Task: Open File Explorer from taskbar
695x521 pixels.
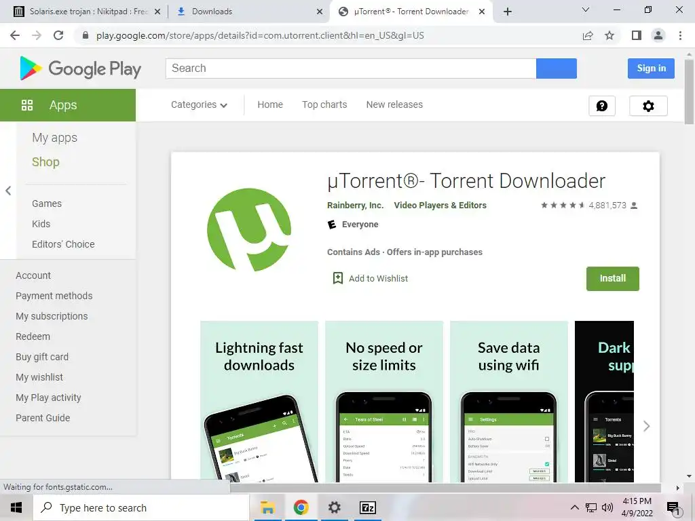Action: click(267, 507)
